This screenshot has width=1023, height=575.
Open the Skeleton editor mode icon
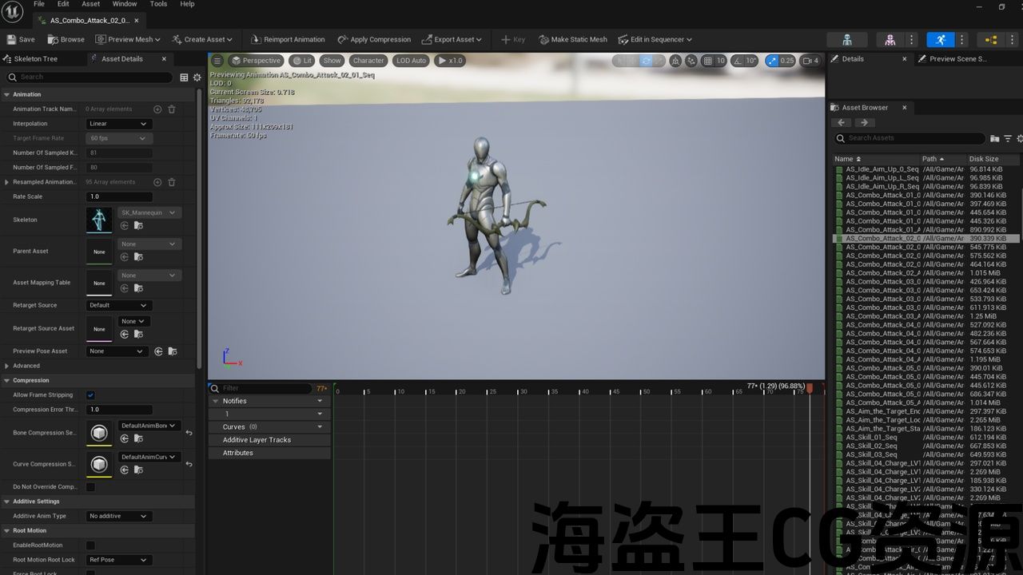click(x=846, y=39)
